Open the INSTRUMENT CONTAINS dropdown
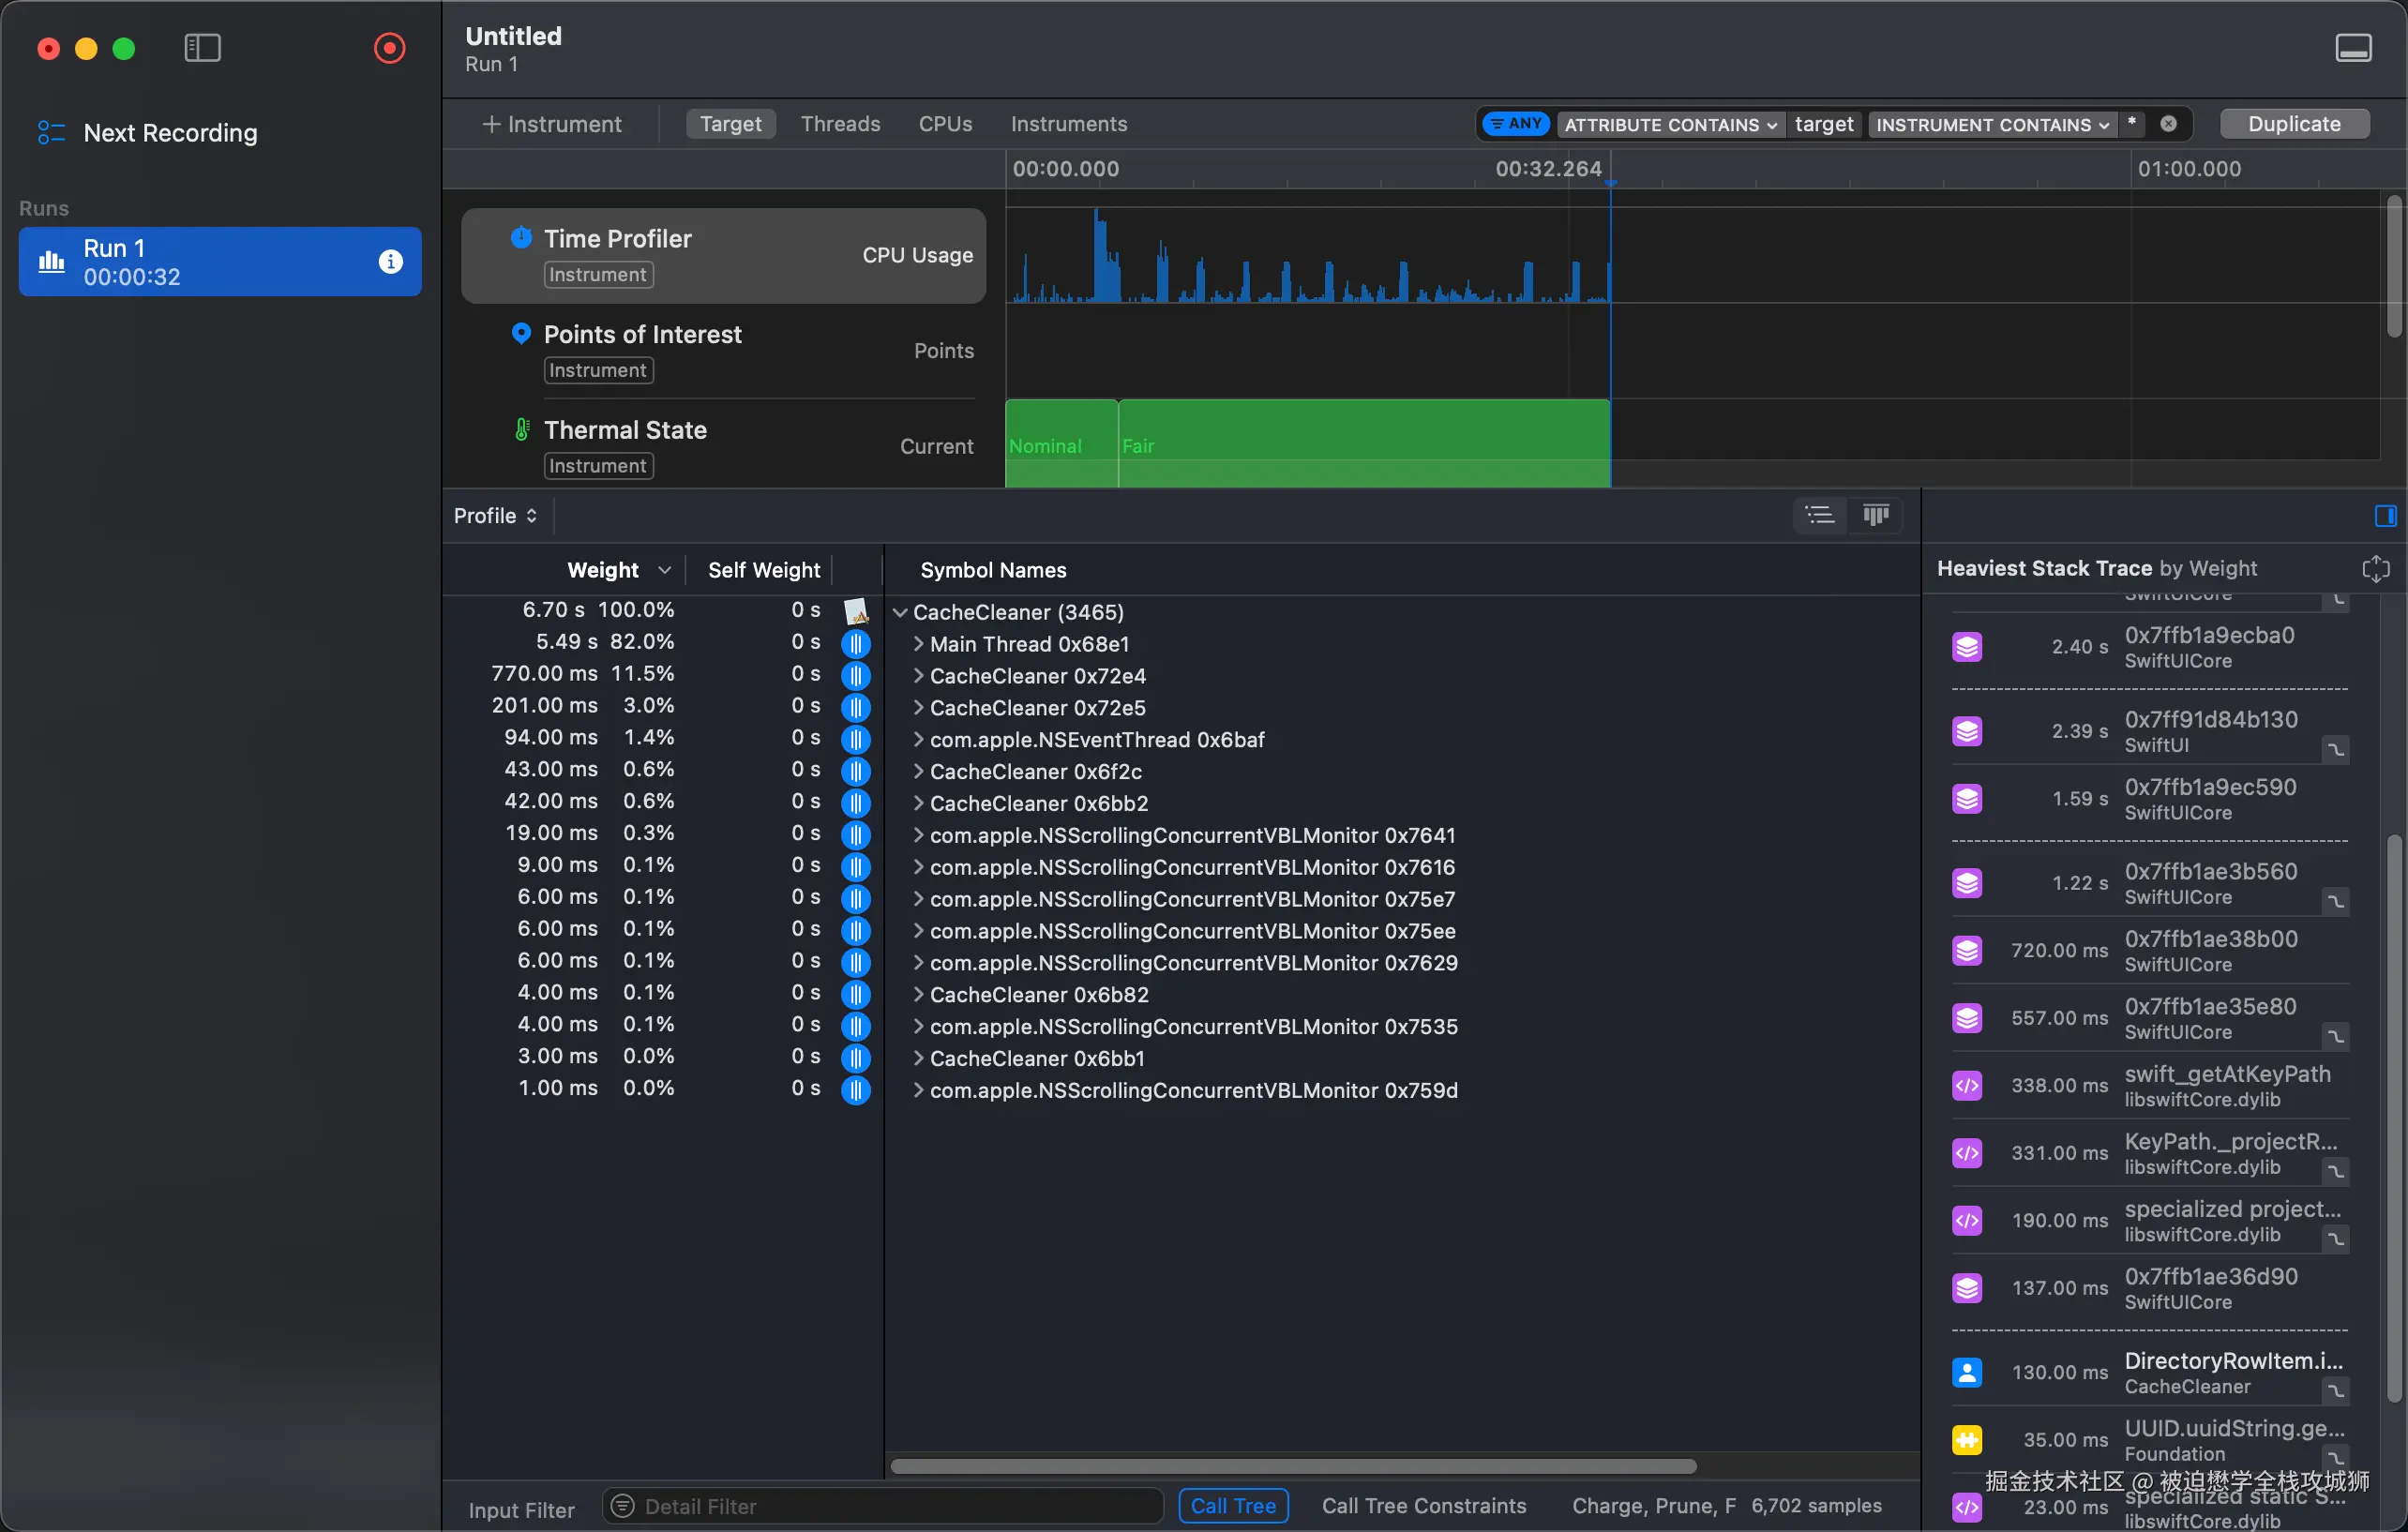Viewport: 2408px width, 1532px height. tap(1992, 125)
